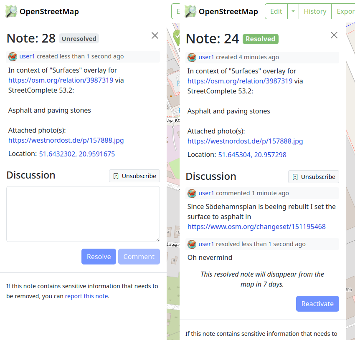Open user1 profile link in Note 28
The height and width of the screenshot is (340, 355).
[27, 56]
